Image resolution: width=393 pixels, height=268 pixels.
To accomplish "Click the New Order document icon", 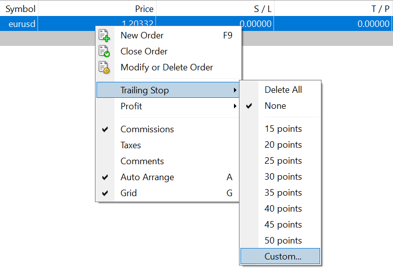I will pos(104,35).
